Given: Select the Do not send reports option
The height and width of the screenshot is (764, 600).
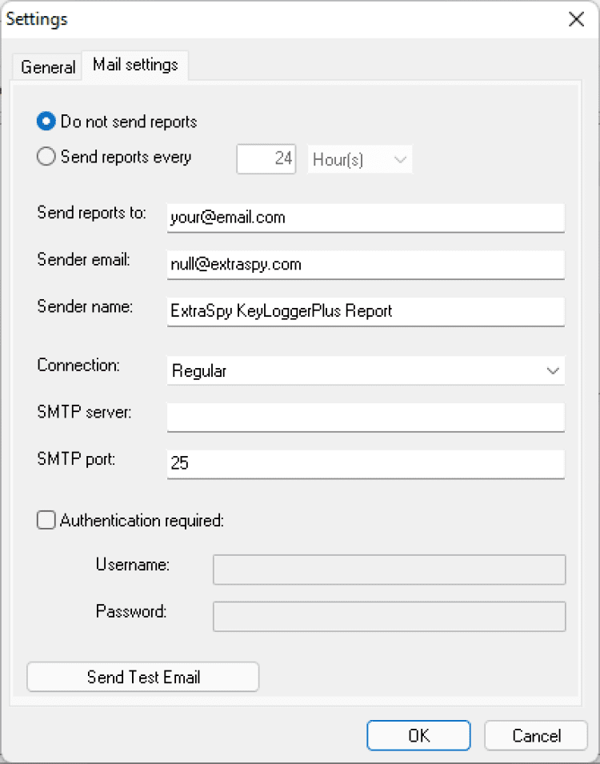Looking at the screenshot, I should [x=47, y=122].
